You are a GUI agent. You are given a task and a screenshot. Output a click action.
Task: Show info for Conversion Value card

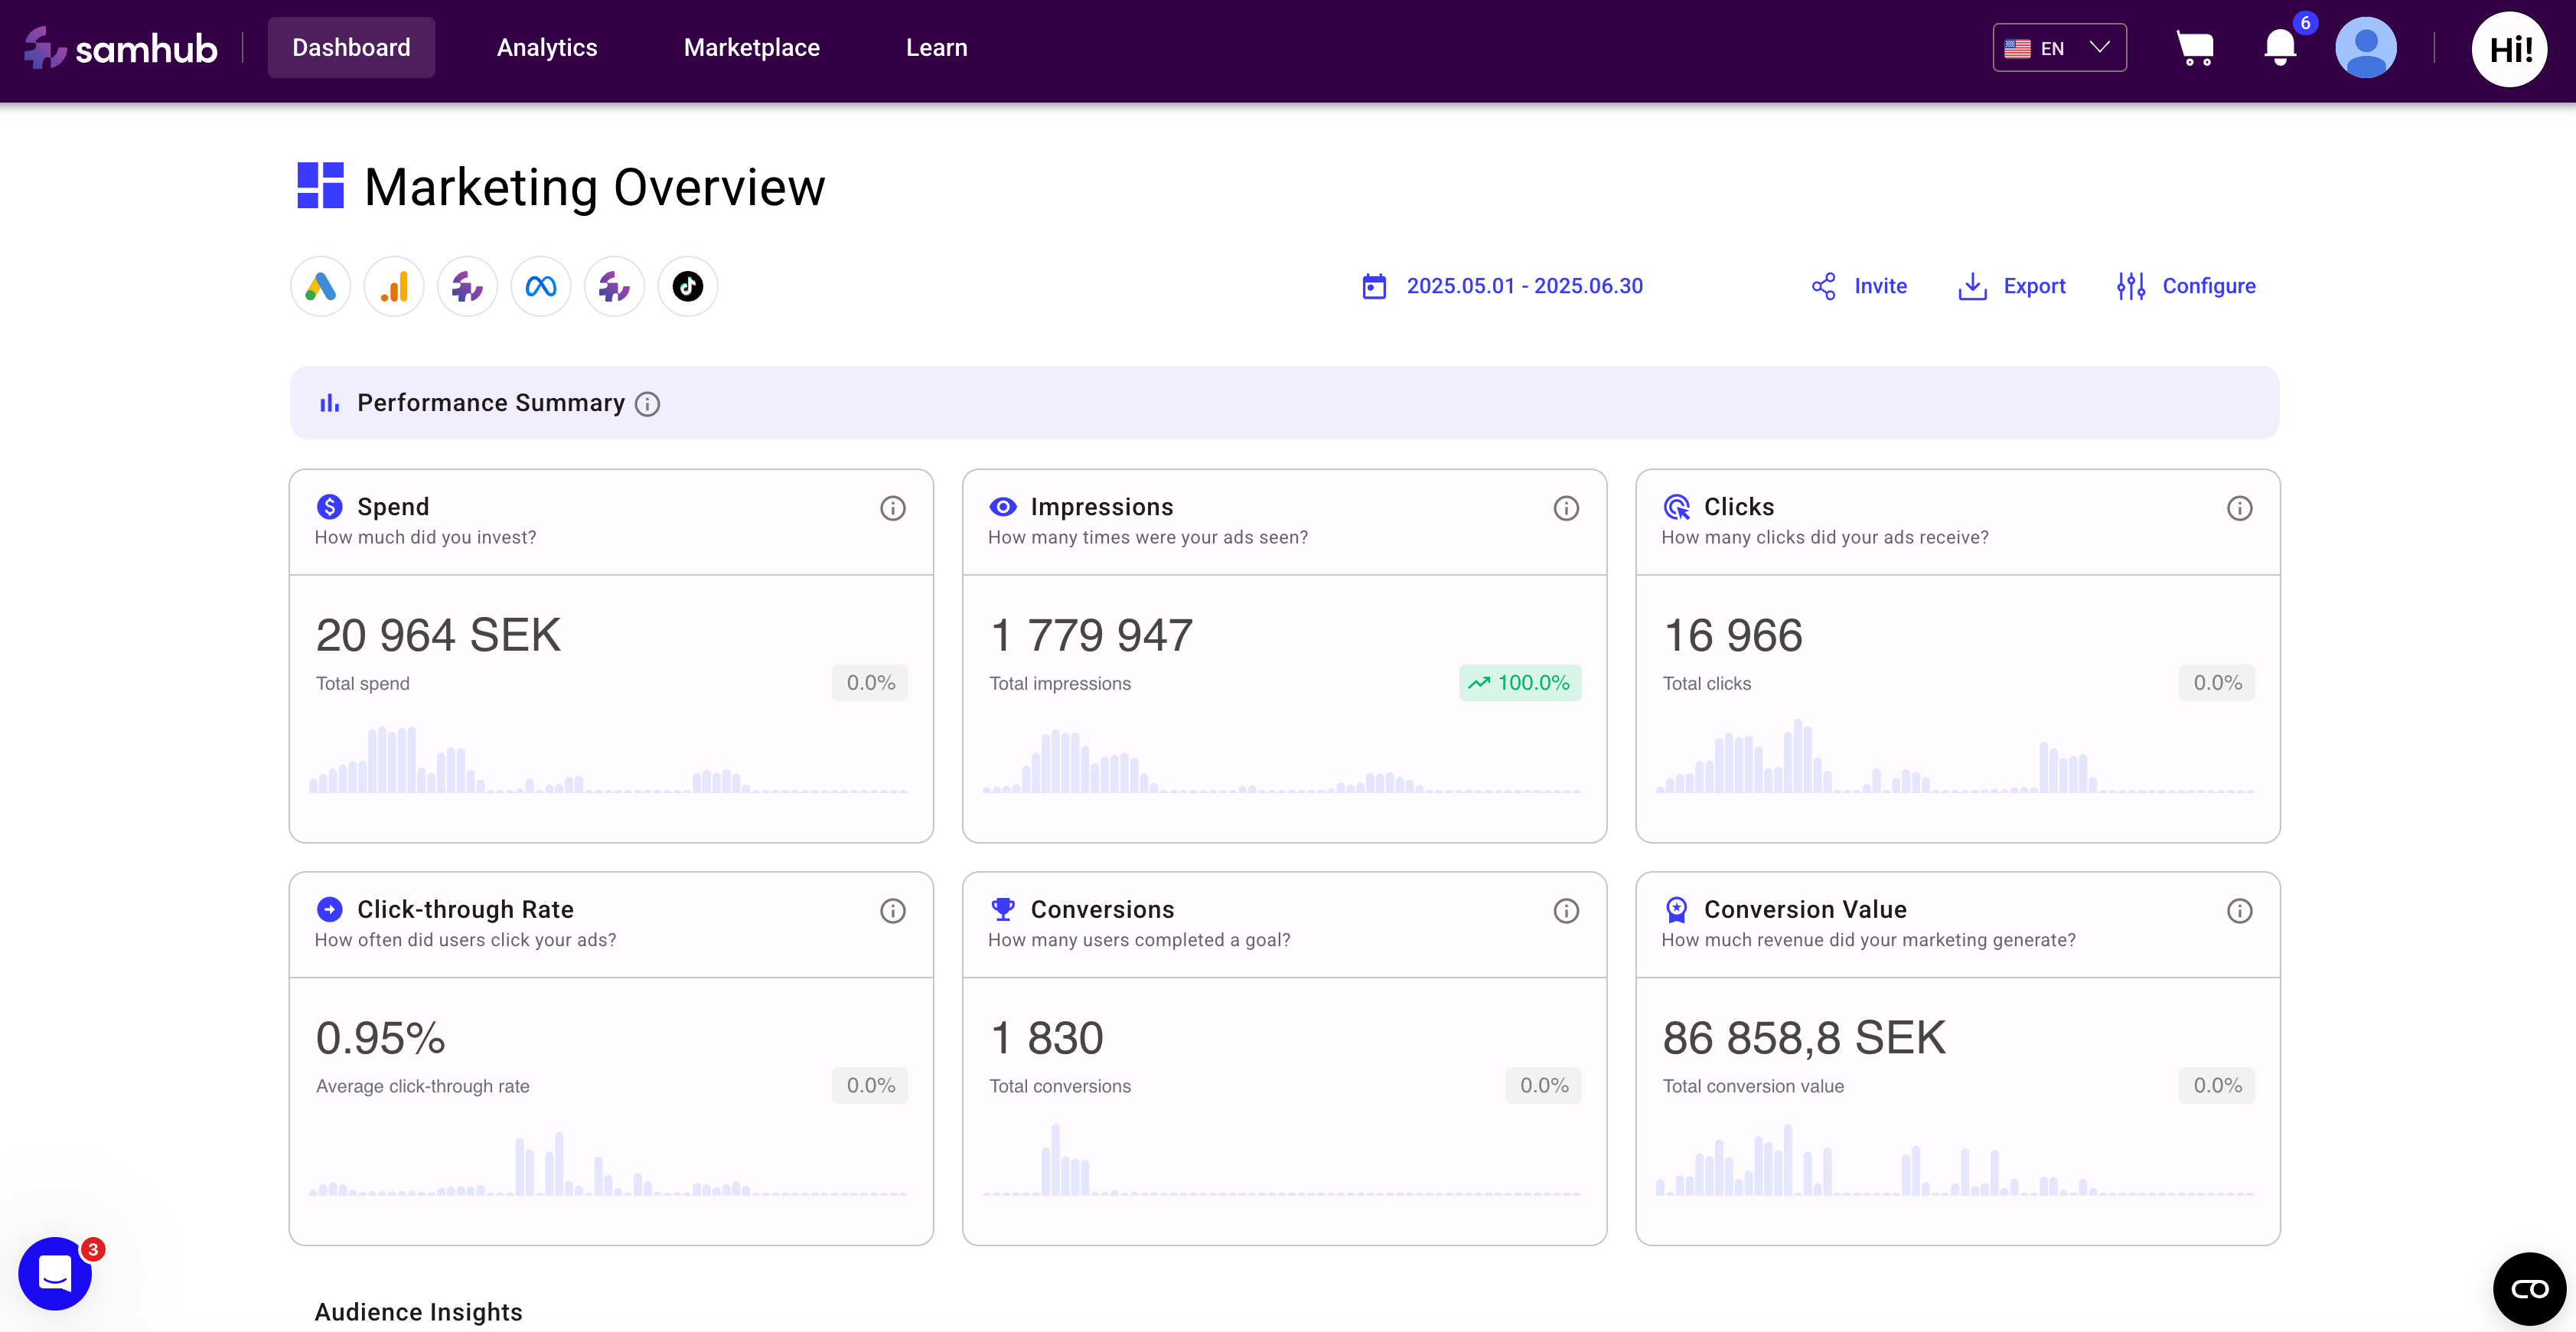(2239, 911)
